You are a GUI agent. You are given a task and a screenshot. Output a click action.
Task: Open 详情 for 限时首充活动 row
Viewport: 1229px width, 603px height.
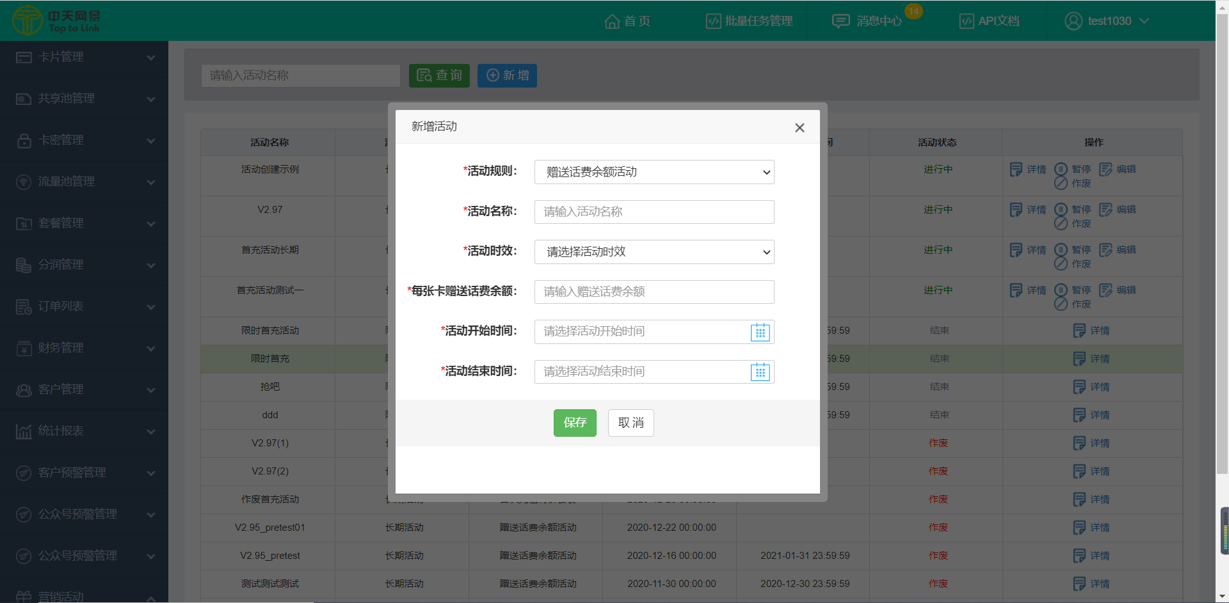point(1091,331)
